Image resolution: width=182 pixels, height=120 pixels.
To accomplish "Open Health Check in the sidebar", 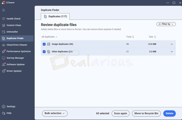I will [x=17, y=19].
